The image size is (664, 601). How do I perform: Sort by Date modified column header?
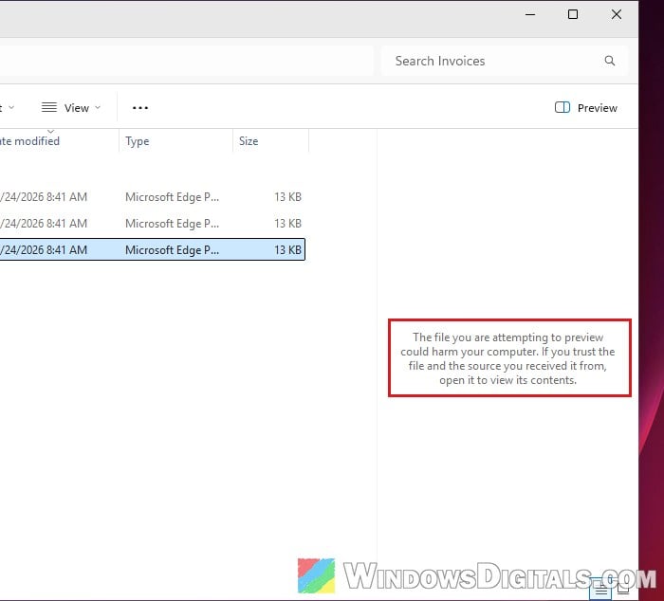click(x=59, y=141)
